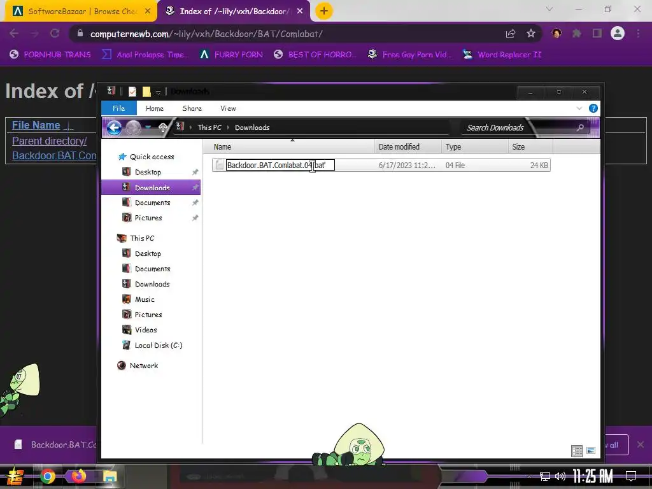Click the Share this page icon in address bar
Screen dimensions: 652x489
[511, 34]
